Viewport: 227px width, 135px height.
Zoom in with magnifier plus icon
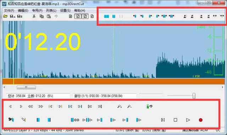pos(120,106)
